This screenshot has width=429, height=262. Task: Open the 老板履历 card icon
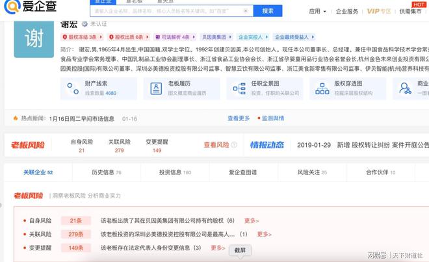click(x=156, y=88)
